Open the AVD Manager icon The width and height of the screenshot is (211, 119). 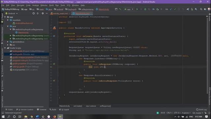pyautogui.click(x=192, y=9)
